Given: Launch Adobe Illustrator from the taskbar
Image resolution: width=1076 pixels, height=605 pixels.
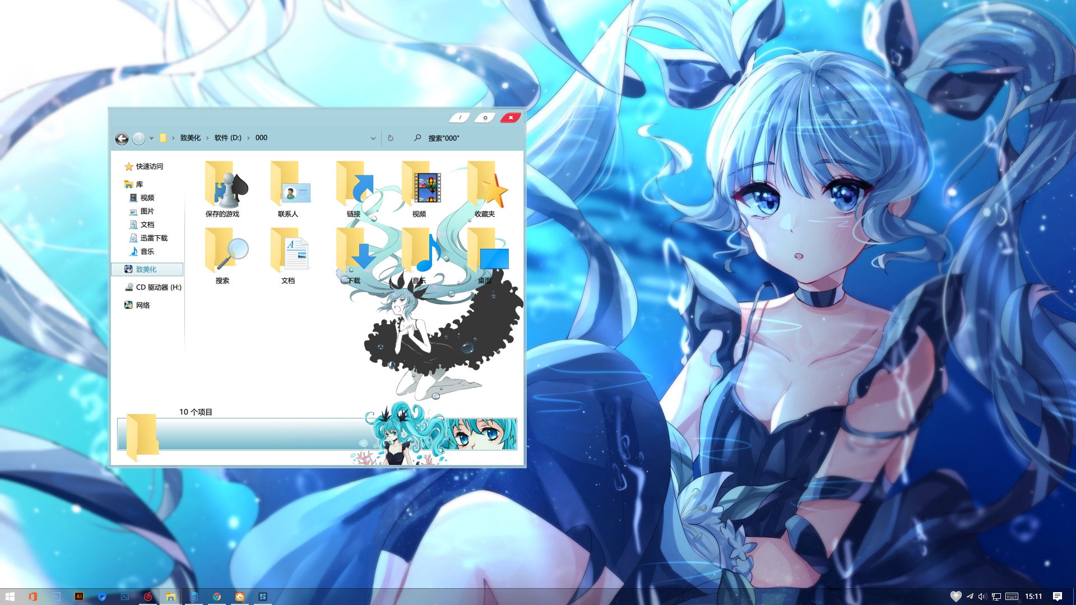Looking at the screenshot, I should click(x=79, y=597).
